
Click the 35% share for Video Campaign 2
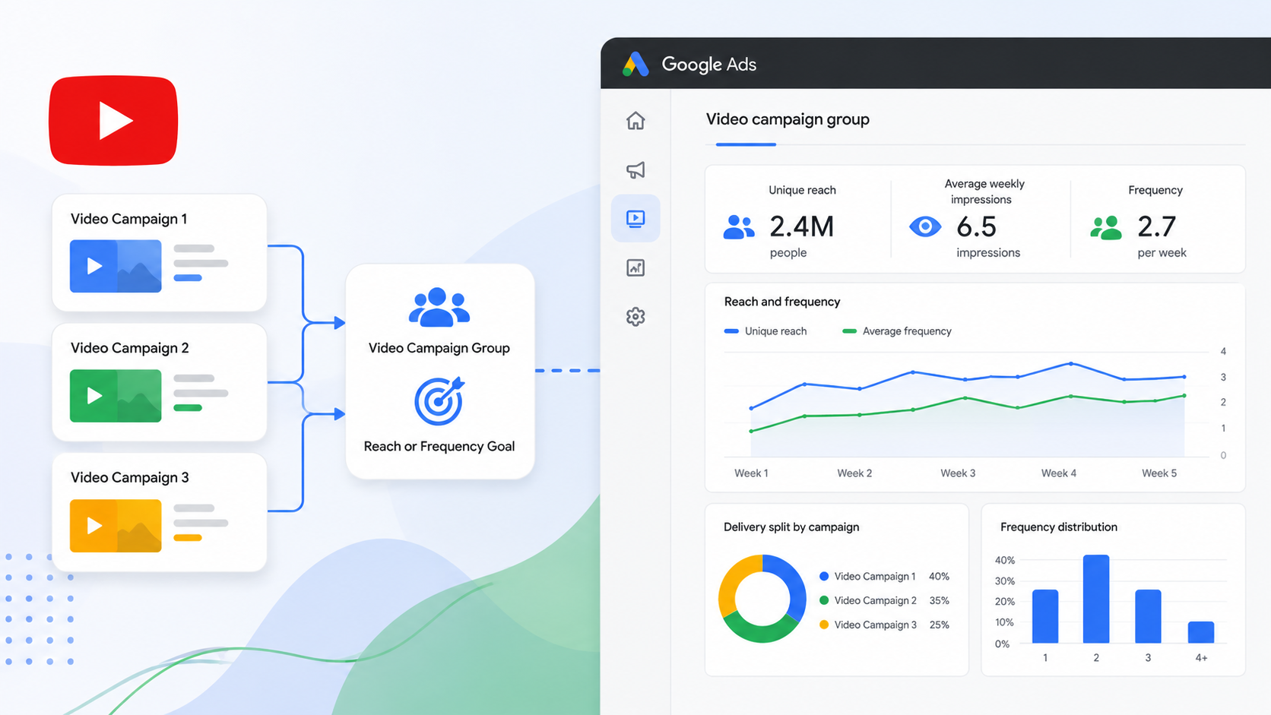939,600
